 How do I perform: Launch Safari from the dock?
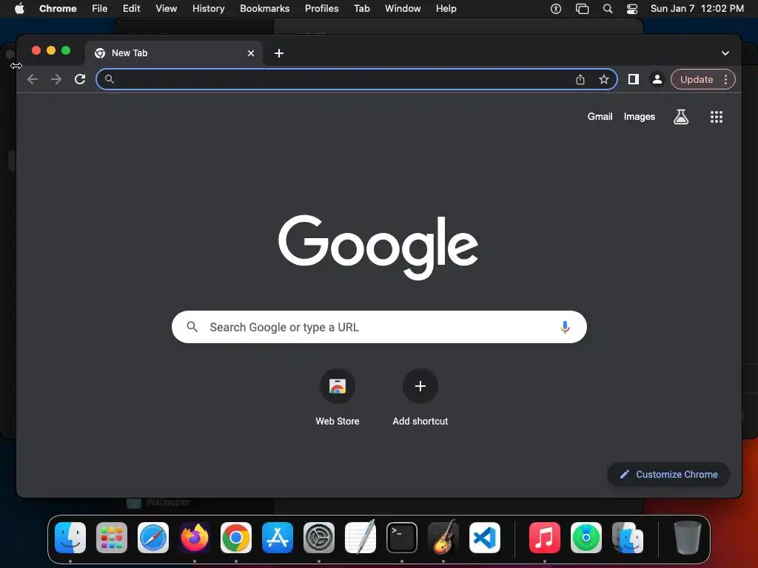(x=153, y=538)
